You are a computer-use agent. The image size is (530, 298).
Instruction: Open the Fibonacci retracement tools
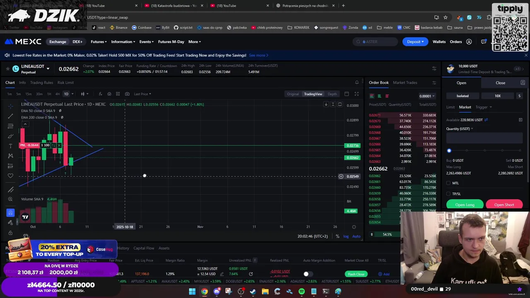(10, 126)
